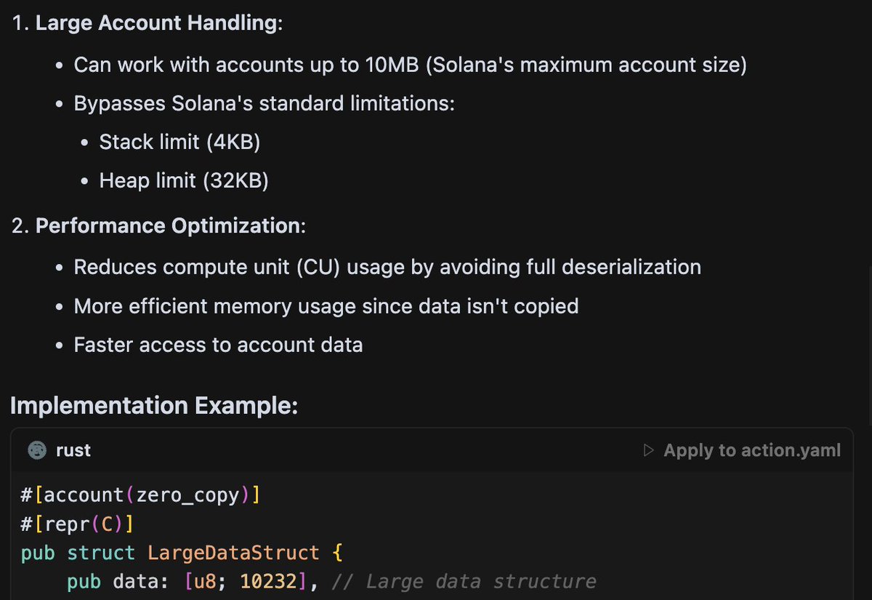Screen dimensions: 872x600
Task: Click the '#[account(zero_copy)]' code line
Action: click(x=141, y=495)
